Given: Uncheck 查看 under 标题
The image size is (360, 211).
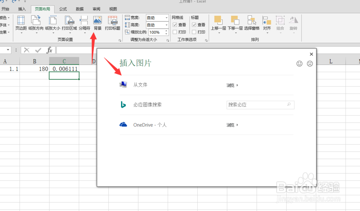Looking at the screenshot, I should (194, 24).
